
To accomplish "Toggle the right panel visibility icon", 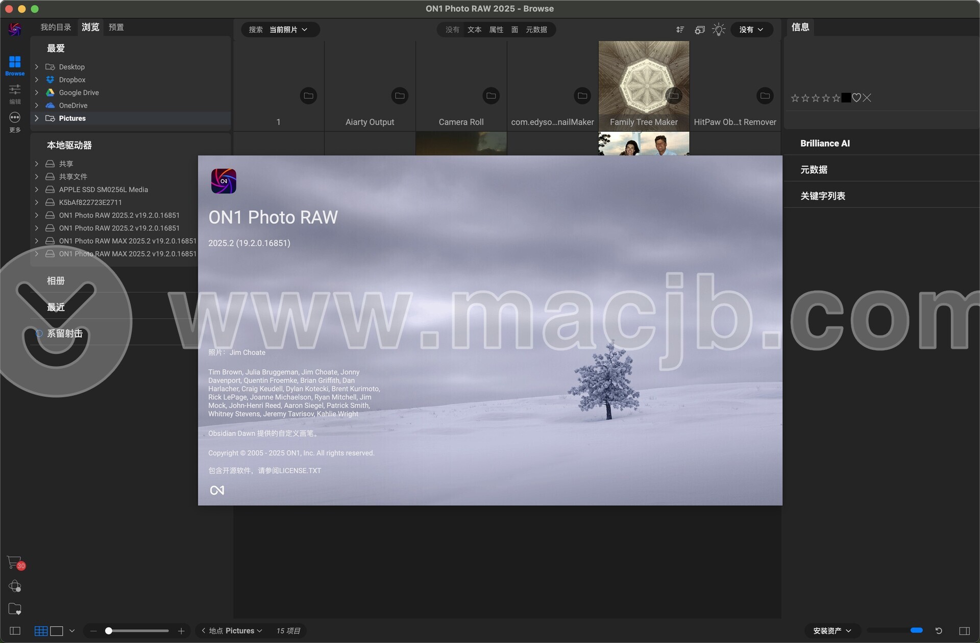I will pos(964,631).
